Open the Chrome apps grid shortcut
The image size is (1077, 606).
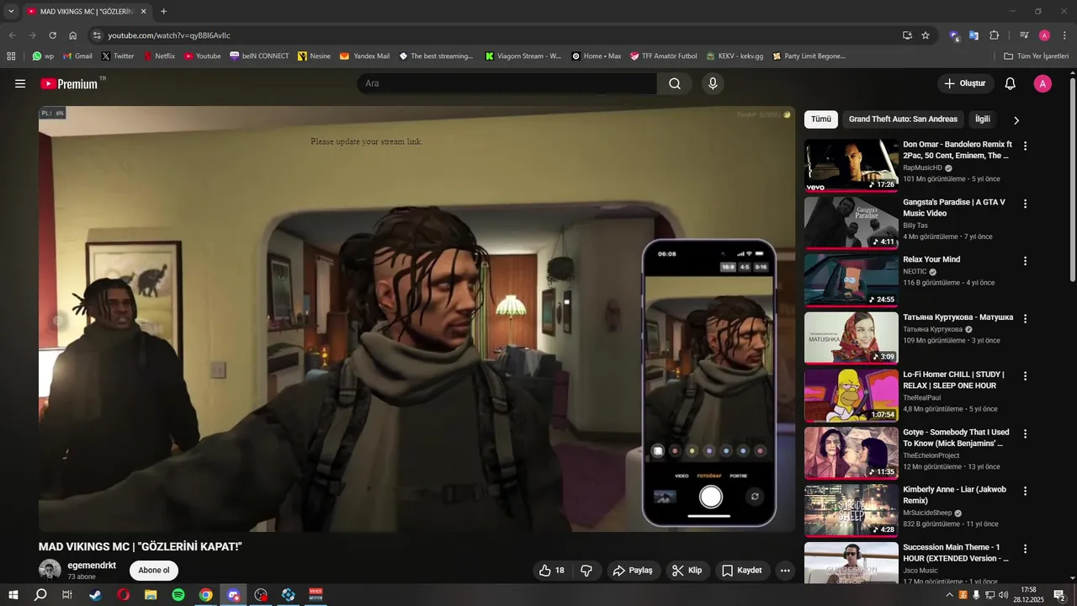coord(11,56)
